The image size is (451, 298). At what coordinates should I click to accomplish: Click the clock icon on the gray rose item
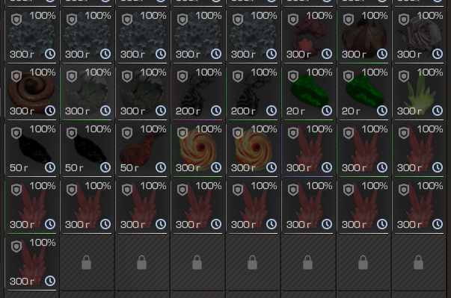point(438,54)
